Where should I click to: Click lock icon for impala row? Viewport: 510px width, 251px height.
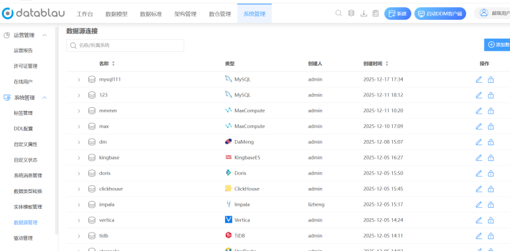pos(491,204)
